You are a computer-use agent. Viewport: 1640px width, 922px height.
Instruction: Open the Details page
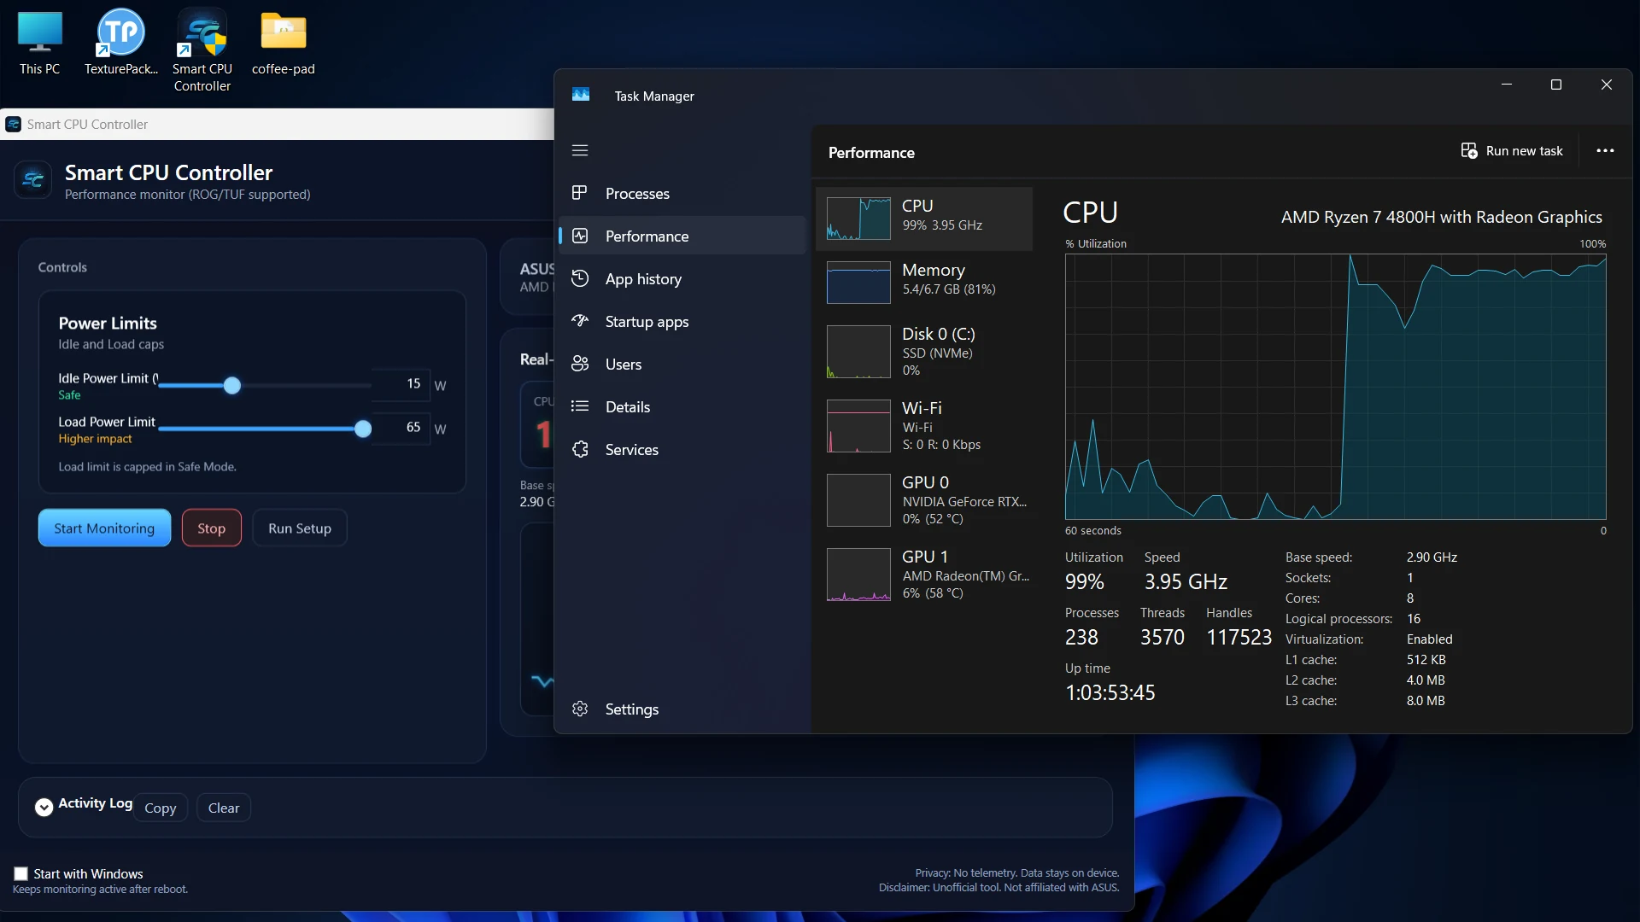(682, 406)
